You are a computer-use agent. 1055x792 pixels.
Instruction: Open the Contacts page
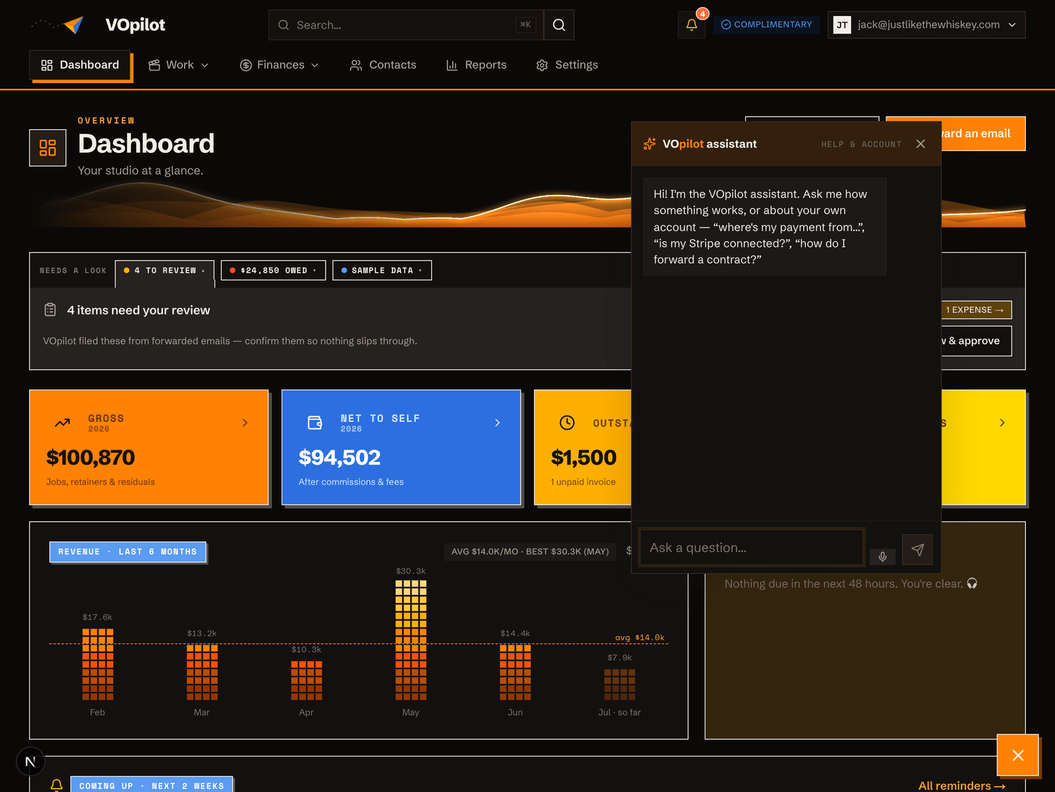(x=383, y=65)
